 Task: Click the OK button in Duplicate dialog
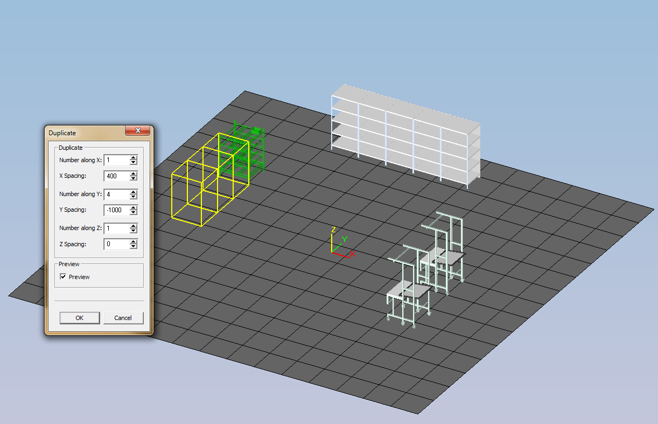coord(79,318)
